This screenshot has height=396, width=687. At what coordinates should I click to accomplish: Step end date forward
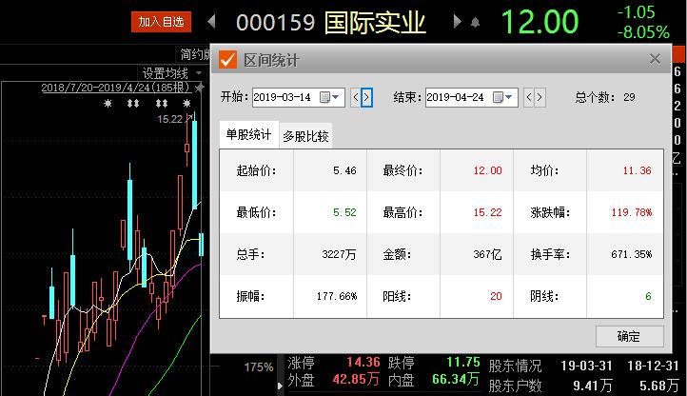point(540,97)
